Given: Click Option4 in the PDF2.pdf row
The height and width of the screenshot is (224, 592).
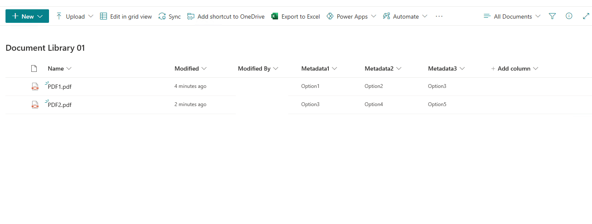Looking at the screenshot, I should pyautogui.click(x=374, y=104).
